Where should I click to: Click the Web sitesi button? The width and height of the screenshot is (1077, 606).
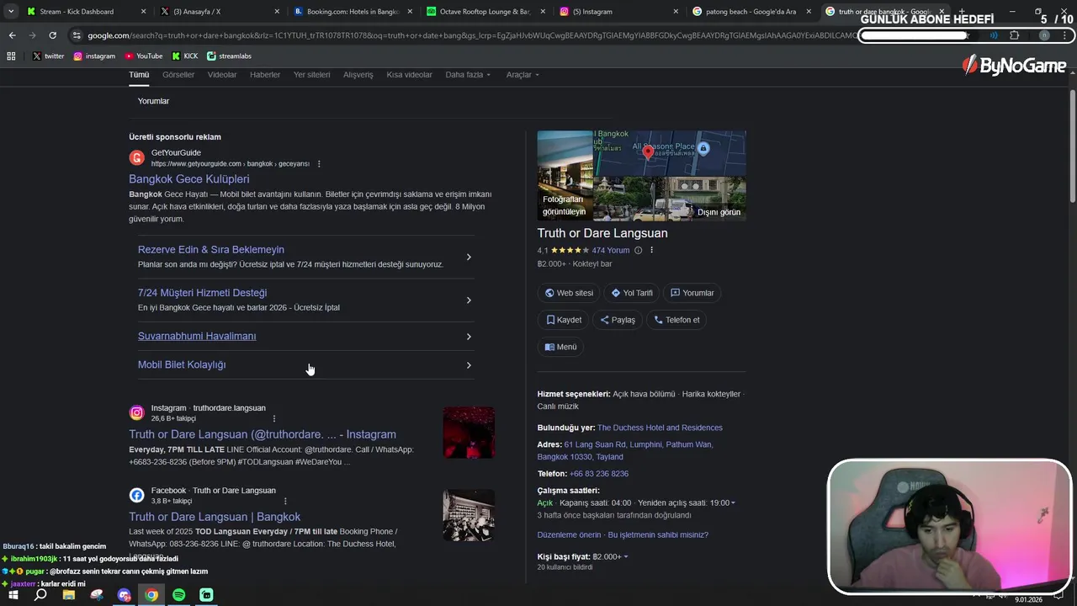point(569,293)
